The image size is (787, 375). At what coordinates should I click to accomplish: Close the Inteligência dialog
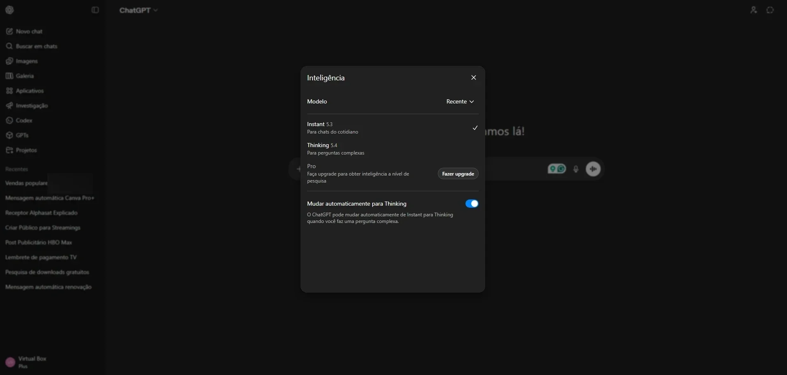(474, 77)
